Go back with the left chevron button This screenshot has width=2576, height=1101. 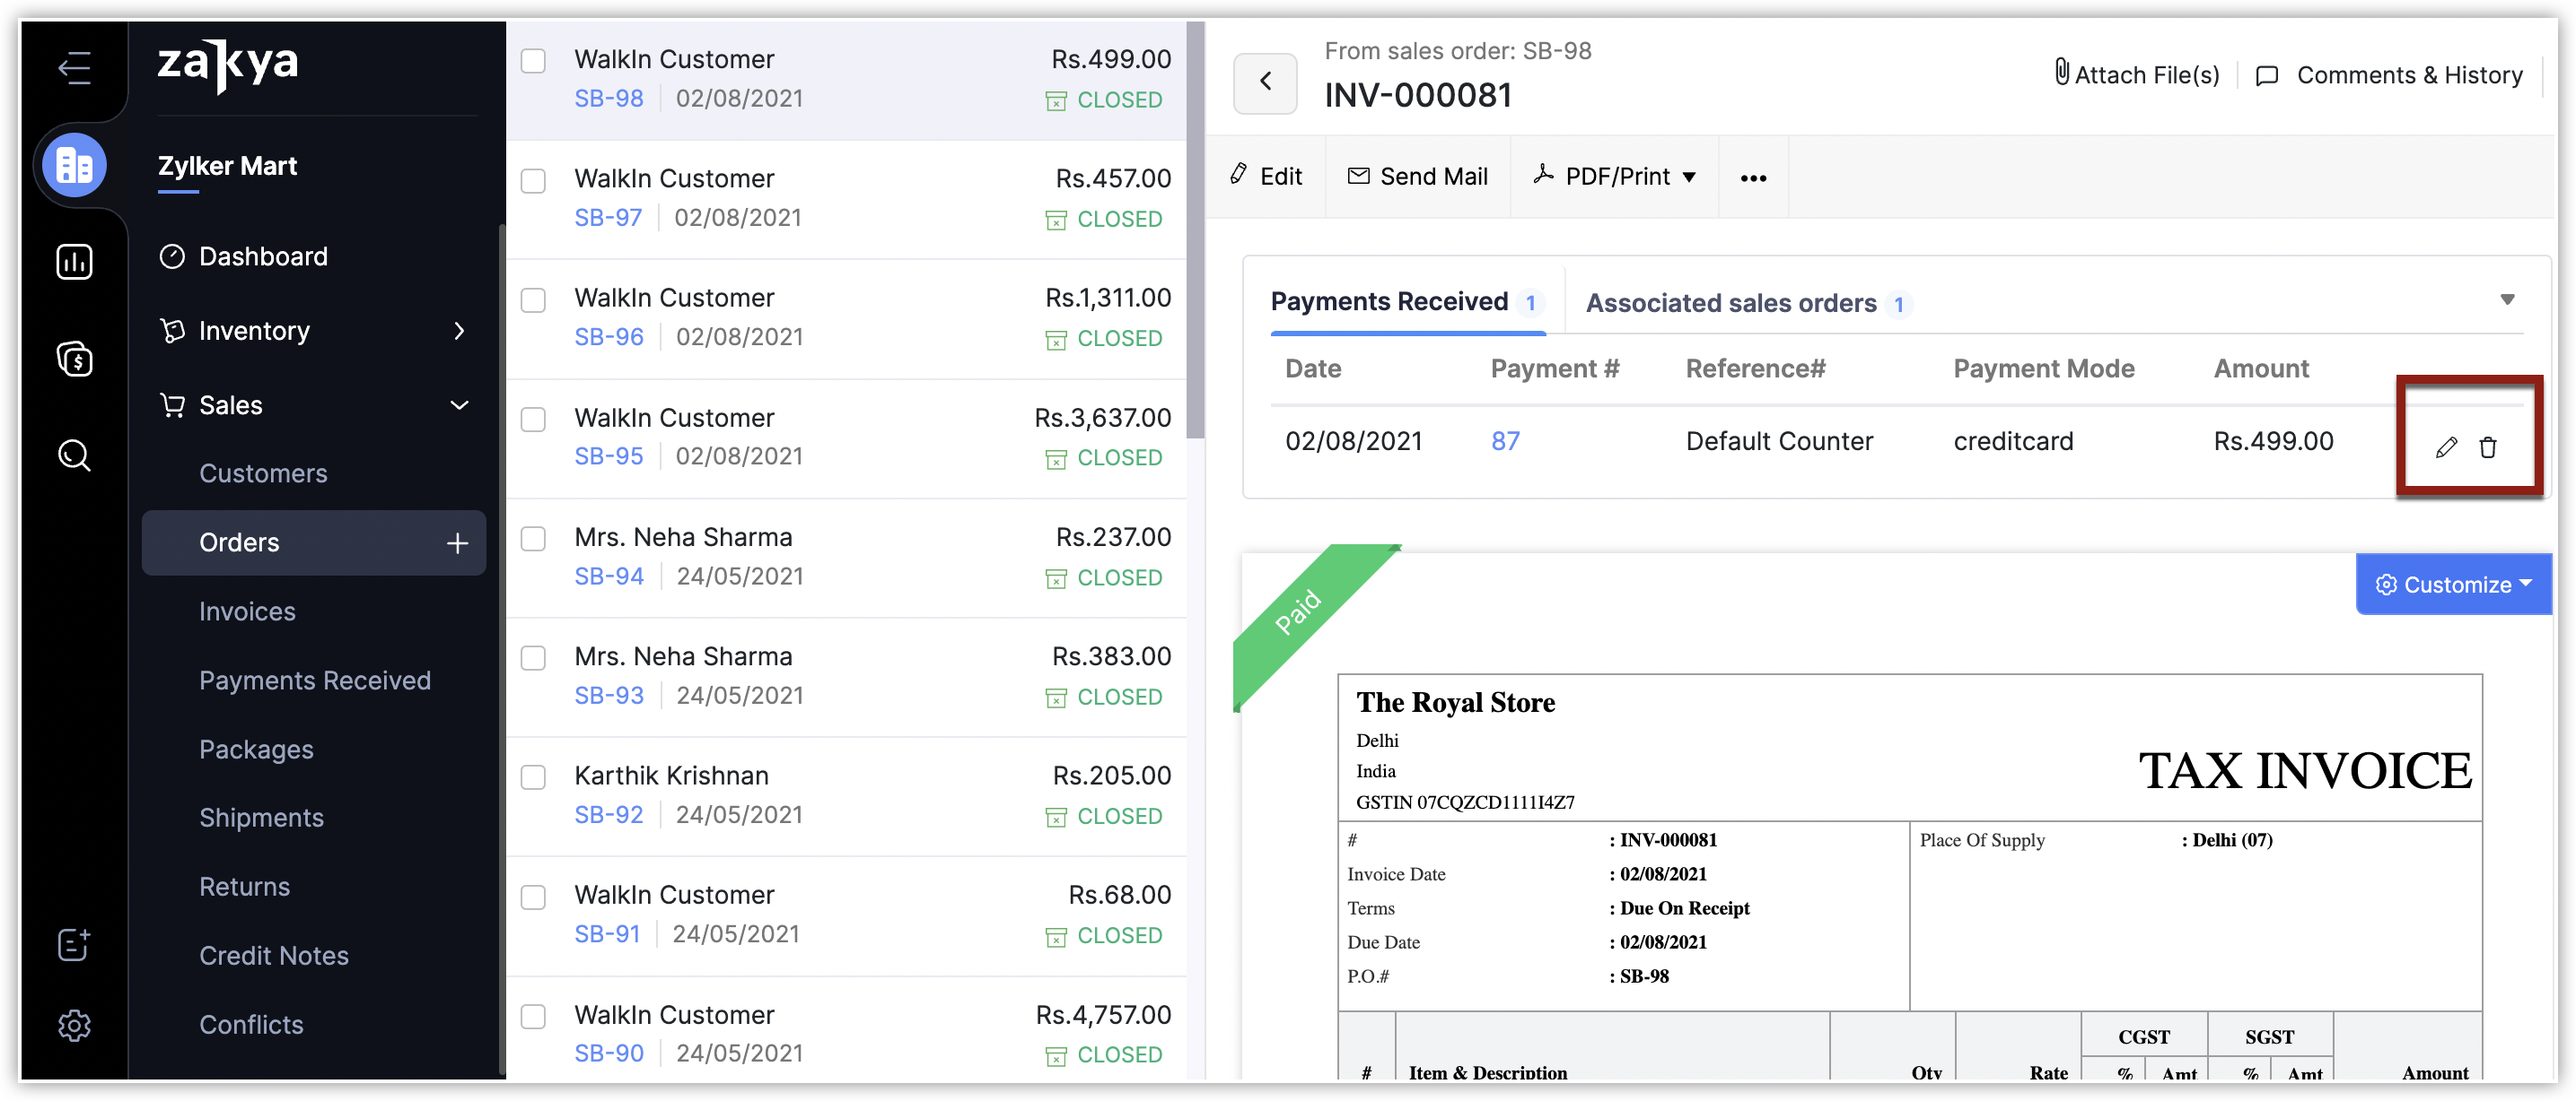point(1265,82)
